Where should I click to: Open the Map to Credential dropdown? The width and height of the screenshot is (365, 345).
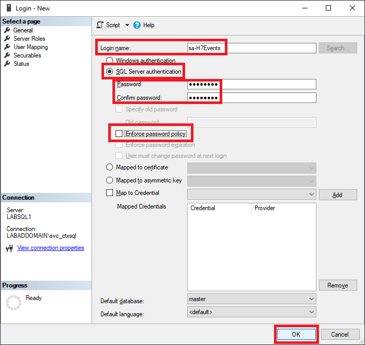(312, 194)
